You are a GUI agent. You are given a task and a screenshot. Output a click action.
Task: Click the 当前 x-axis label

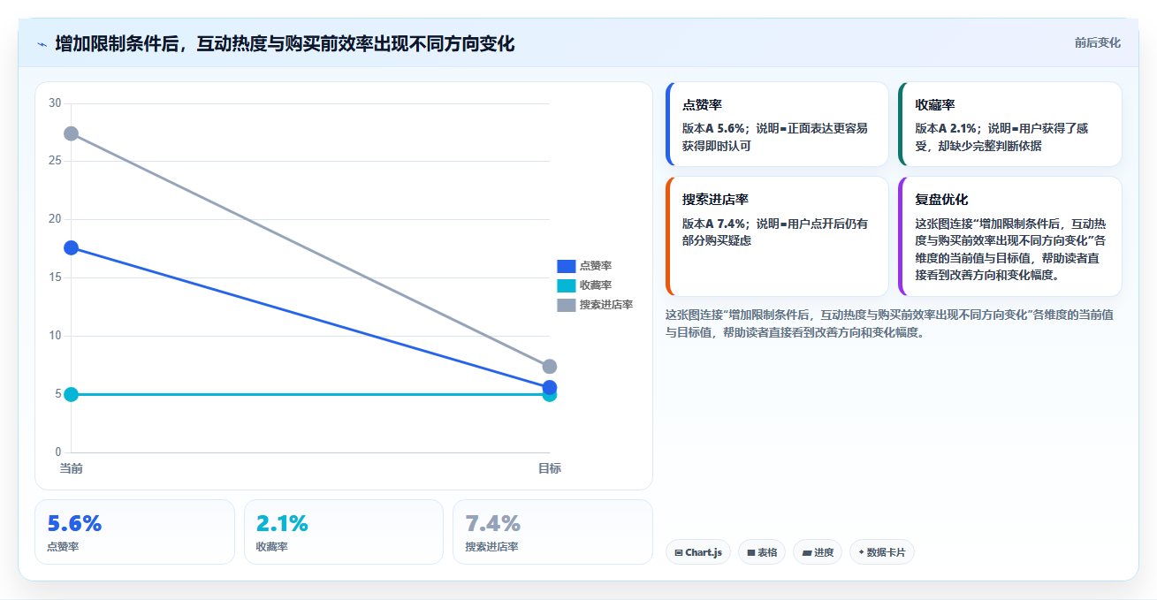(x=71, y=468)
